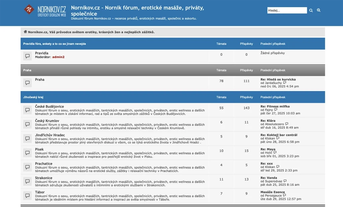Image resolution: width=343 pixels, height=207 pixels.
Task: Click 'Žádné příspěvky' text in Pravidla row
Action: tap(272, 53)
